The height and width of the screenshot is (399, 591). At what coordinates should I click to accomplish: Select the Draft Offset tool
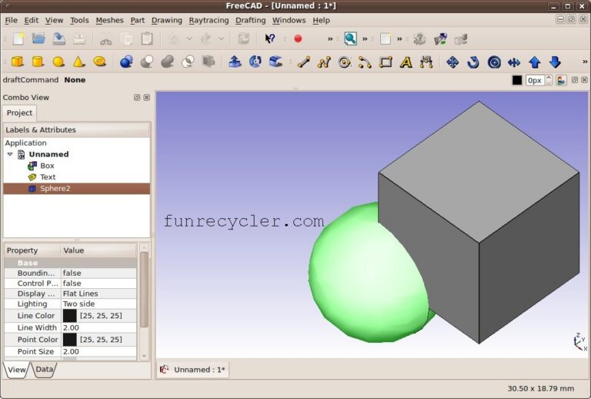(494, 62)
